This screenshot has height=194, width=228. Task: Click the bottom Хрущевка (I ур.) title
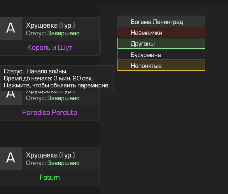50,156
